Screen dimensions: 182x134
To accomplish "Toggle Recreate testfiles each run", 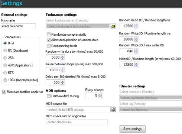I will [x=4, y=92].
